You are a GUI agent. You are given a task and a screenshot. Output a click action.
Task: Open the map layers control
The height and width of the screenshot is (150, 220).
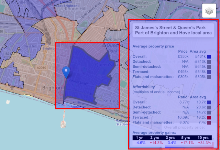coord(208,11)
